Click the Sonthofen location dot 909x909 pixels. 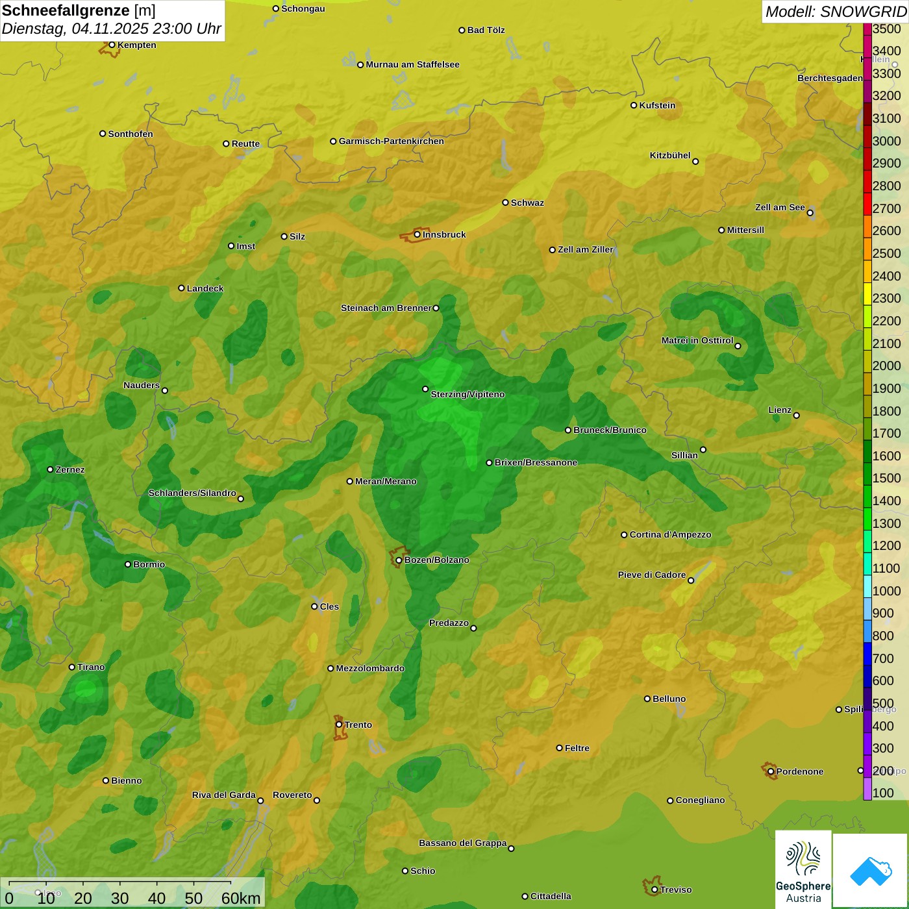[103, 134]
